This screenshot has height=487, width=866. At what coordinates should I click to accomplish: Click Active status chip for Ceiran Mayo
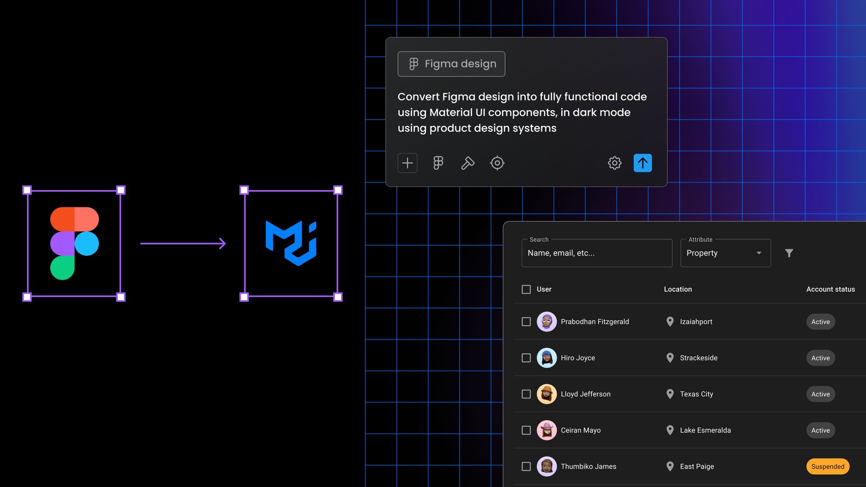pos(821,430)
